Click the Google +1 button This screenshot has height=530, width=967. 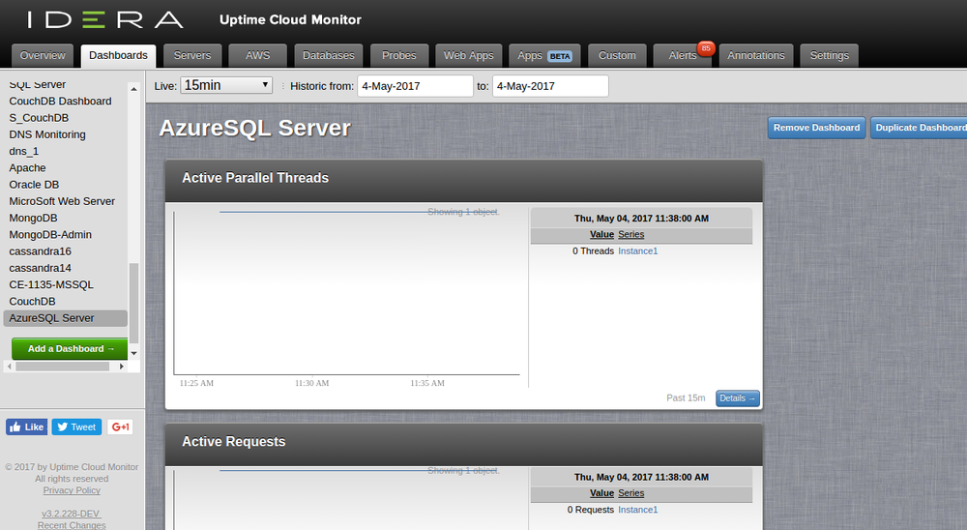pyautogui.click(x=120, y=427)
